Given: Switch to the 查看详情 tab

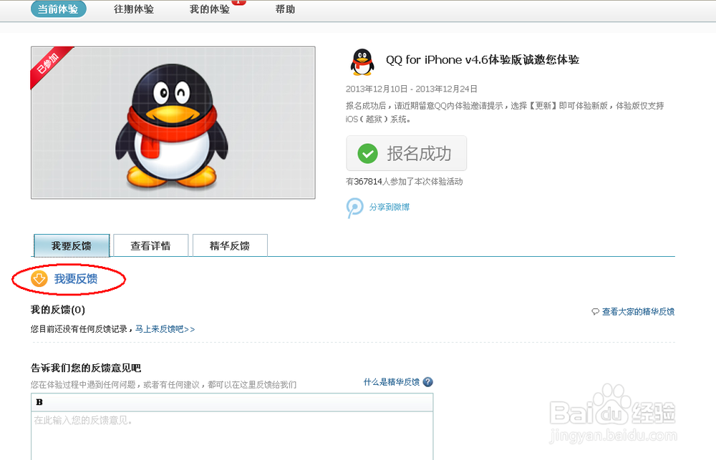Looking at the screenshot, I should tap(150, 245).
